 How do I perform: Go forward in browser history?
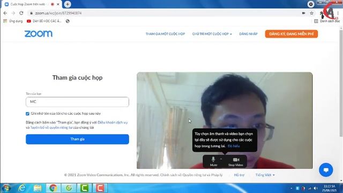point(13,13)
